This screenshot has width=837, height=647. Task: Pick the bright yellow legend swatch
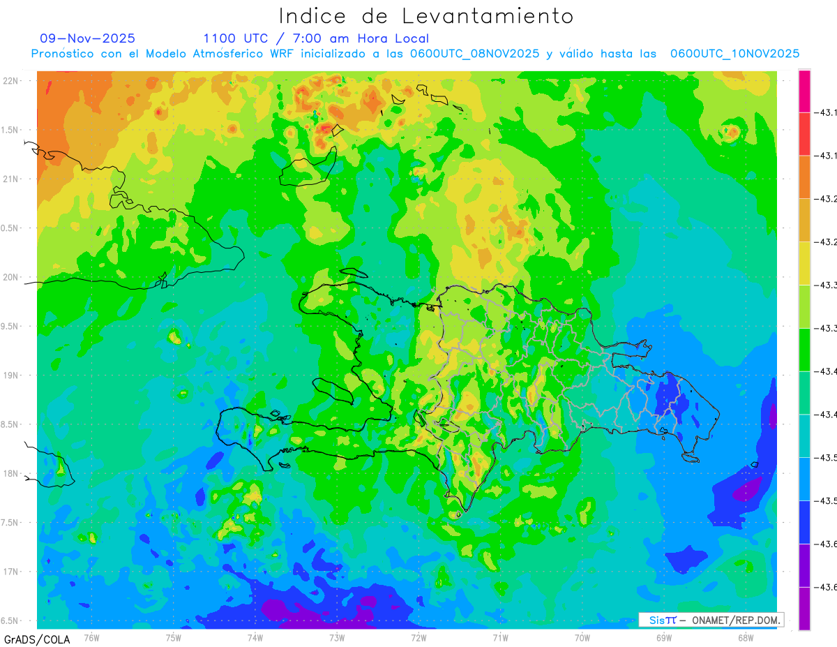tap(804, 263)
